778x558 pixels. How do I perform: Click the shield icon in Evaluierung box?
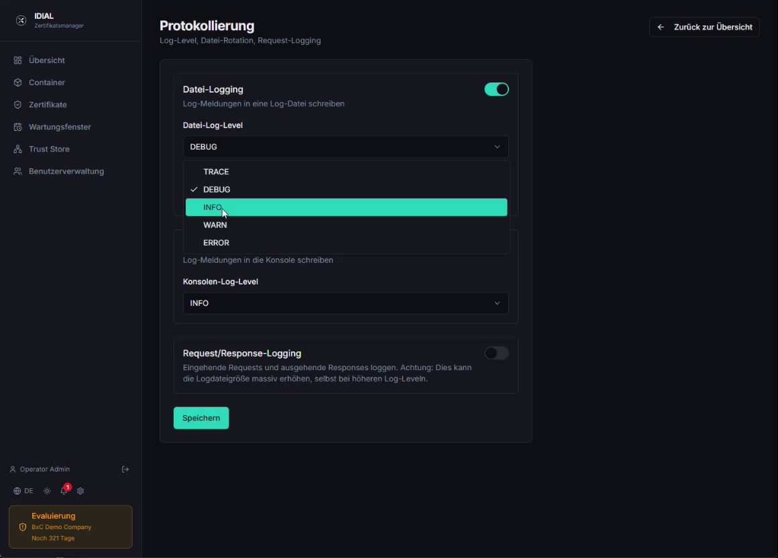[22, 526]
